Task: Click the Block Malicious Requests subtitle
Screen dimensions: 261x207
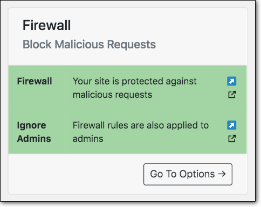Action: 89,44
